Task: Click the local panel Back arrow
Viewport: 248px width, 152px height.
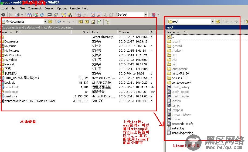Action: [x=59, y=22]
